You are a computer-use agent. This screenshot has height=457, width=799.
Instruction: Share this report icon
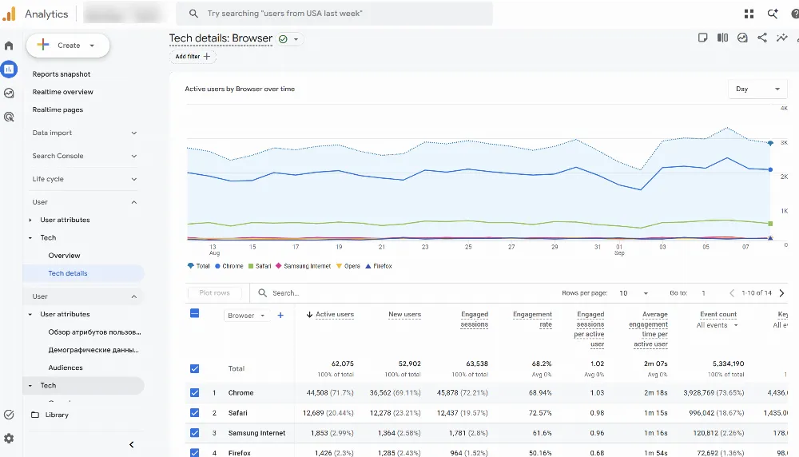click(x=761, y=38)
